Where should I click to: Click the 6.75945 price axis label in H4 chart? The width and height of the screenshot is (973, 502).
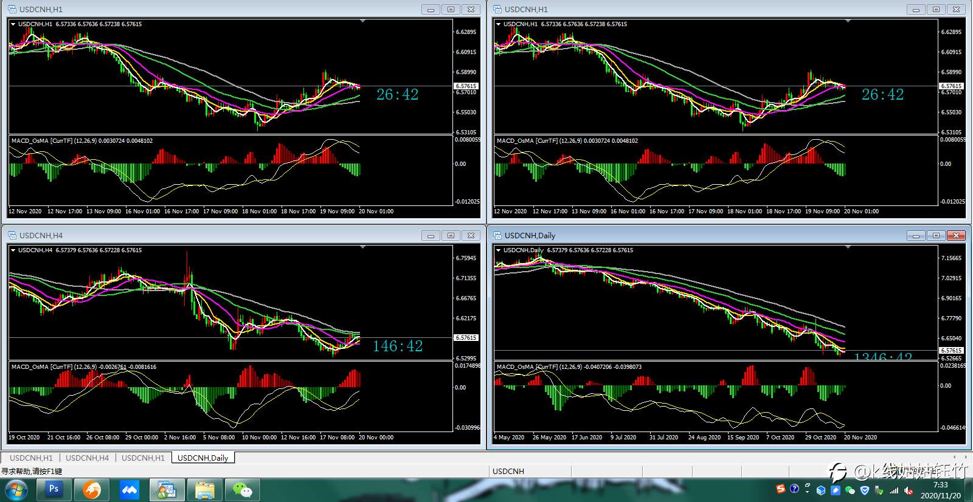(x=466, y=258)
